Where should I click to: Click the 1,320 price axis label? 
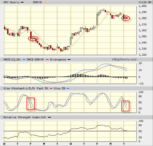click(143, 55)
